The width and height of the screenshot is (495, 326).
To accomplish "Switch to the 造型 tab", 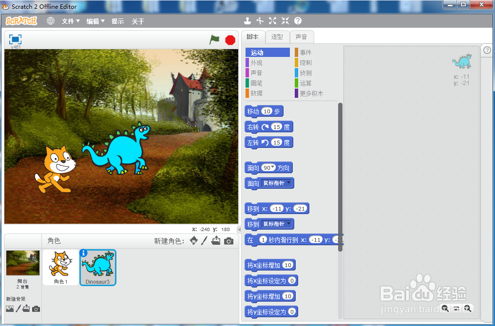I will tap(277, 37).
